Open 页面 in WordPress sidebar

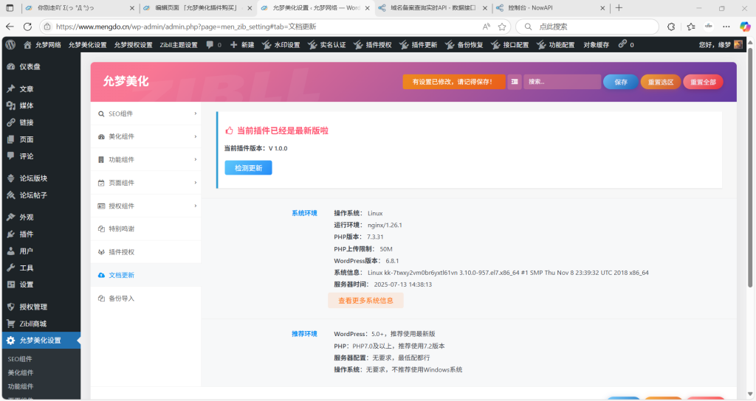tap(41, 139)
